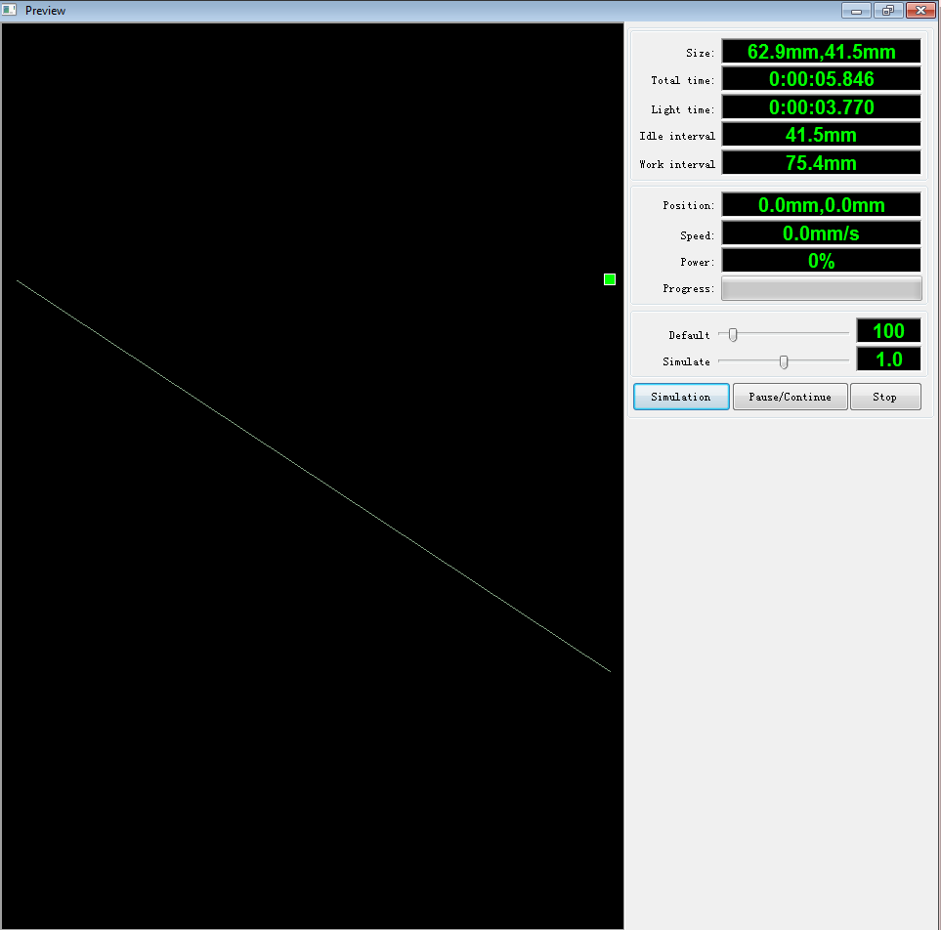Click the Simulate value field showing 1.0

888,359
